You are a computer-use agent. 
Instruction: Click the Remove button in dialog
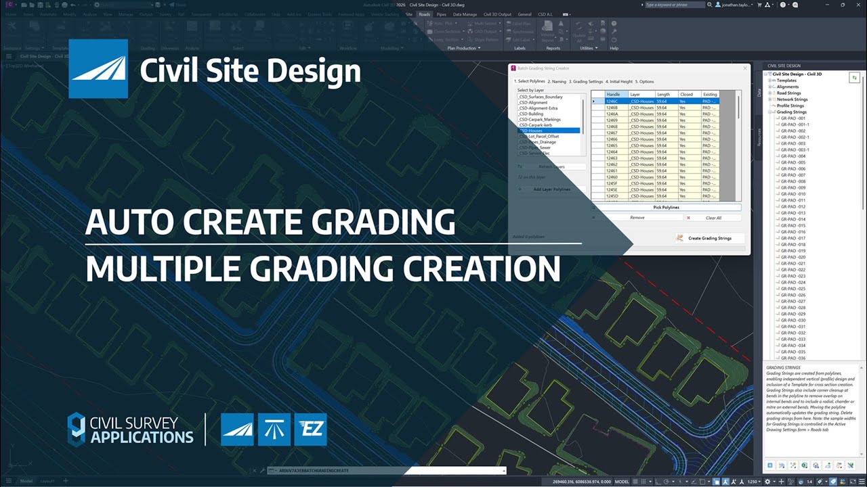[x=637, y=218]
